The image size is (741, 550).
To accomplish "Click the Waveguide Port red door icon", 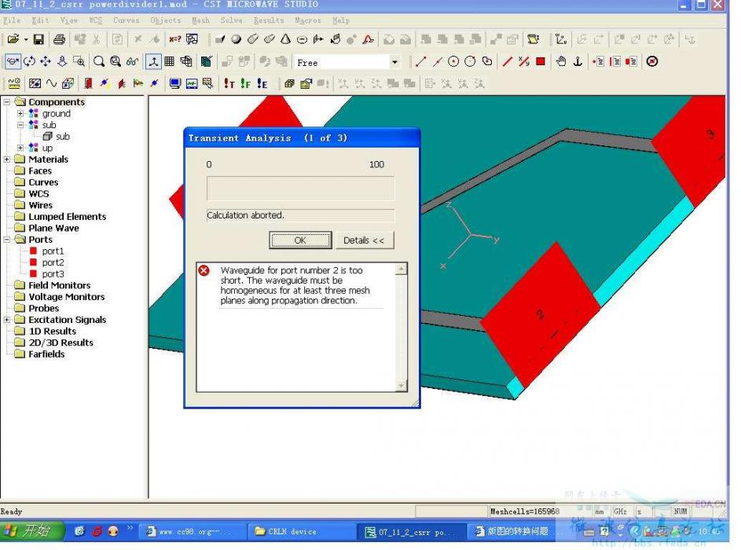I will pos(88,83).
